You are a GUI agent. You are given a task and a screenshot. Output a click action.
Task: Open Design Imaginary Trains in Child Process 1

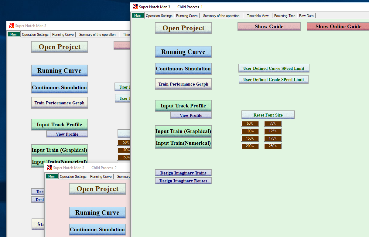coord(183,173)
